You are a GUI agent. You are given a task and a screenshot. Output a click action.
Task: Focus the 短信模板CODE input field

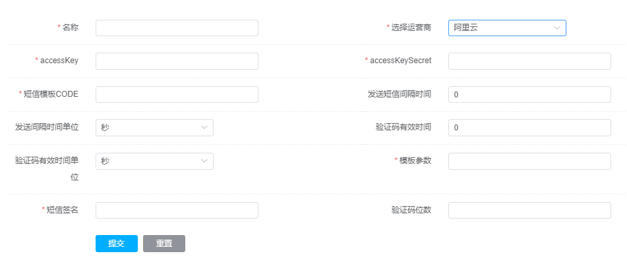pos(177,94)
